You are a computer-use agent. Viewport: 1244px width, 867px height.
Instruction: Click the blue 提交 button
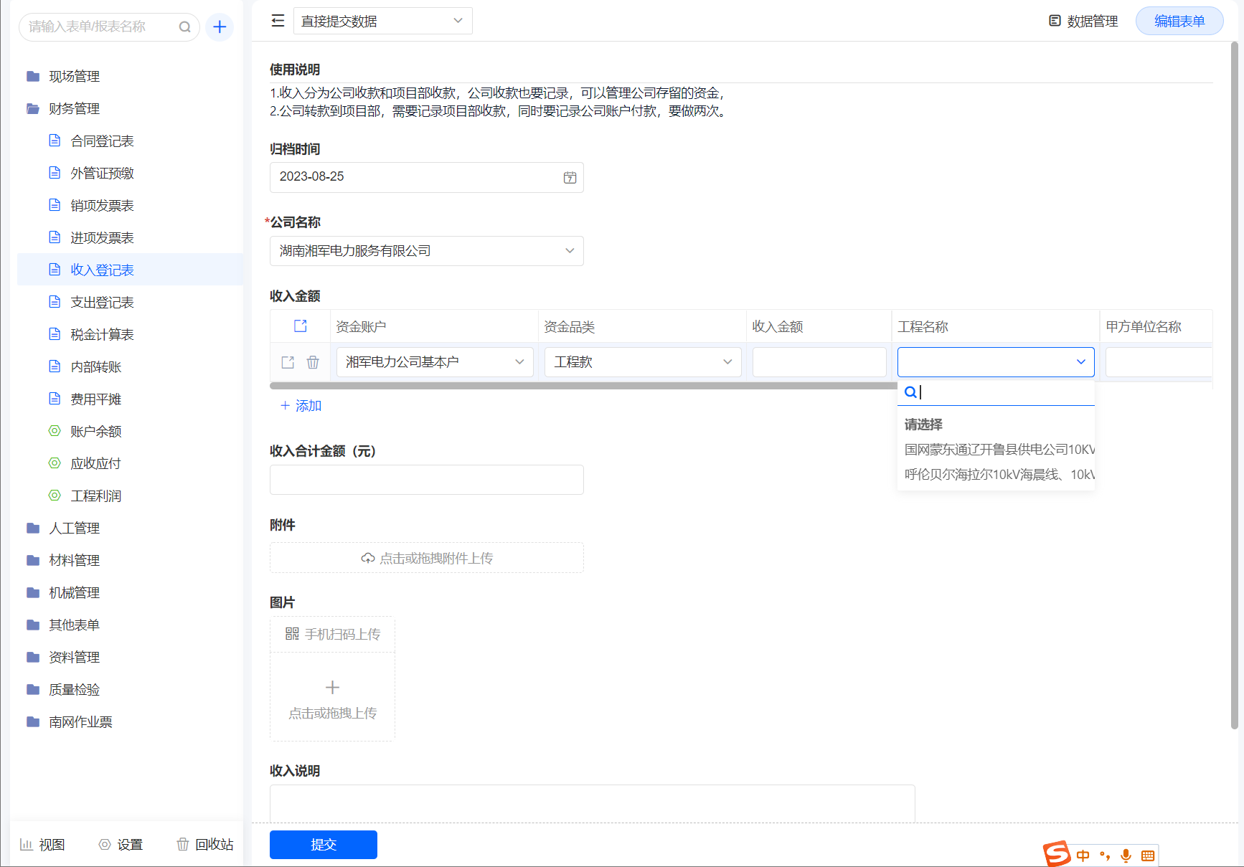click(x=323, y=844)
